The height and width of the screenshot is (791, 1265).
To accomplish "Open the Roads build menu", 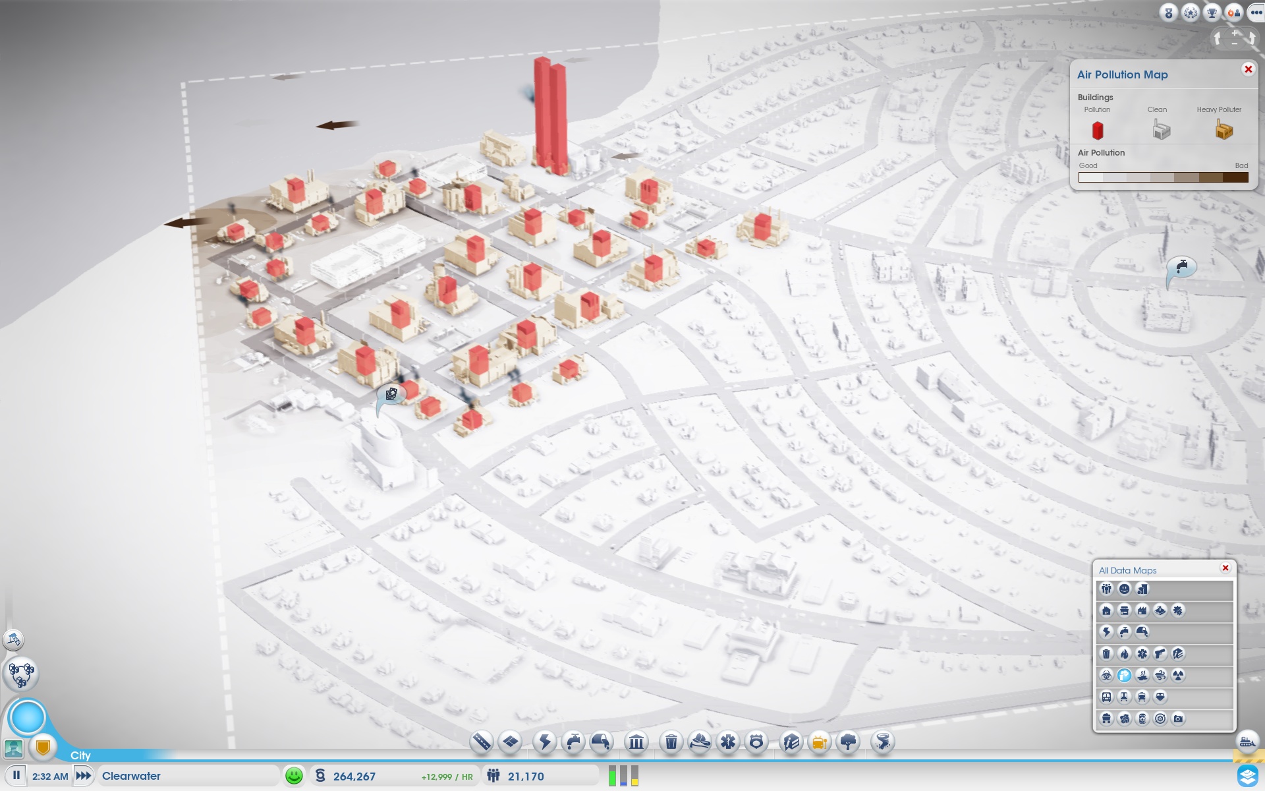I will click(482, 742).
